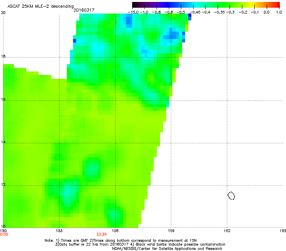Click the longitude label '156'
The height and width of the screenshot is (251, 286).
click(115, 231)
